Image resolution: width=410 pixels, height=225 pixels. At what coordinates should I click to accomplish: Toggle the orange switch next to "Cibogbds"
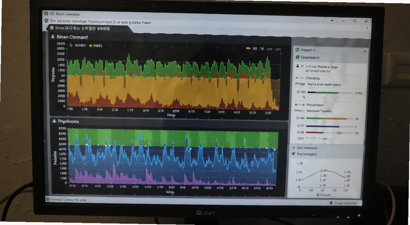300,78
